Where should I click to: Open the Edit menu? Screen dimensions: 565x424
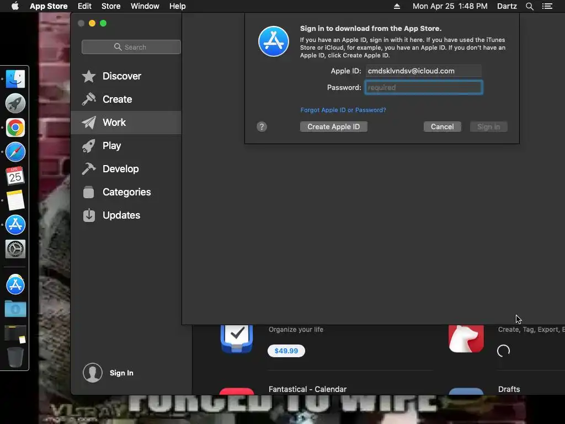[84, 6]
